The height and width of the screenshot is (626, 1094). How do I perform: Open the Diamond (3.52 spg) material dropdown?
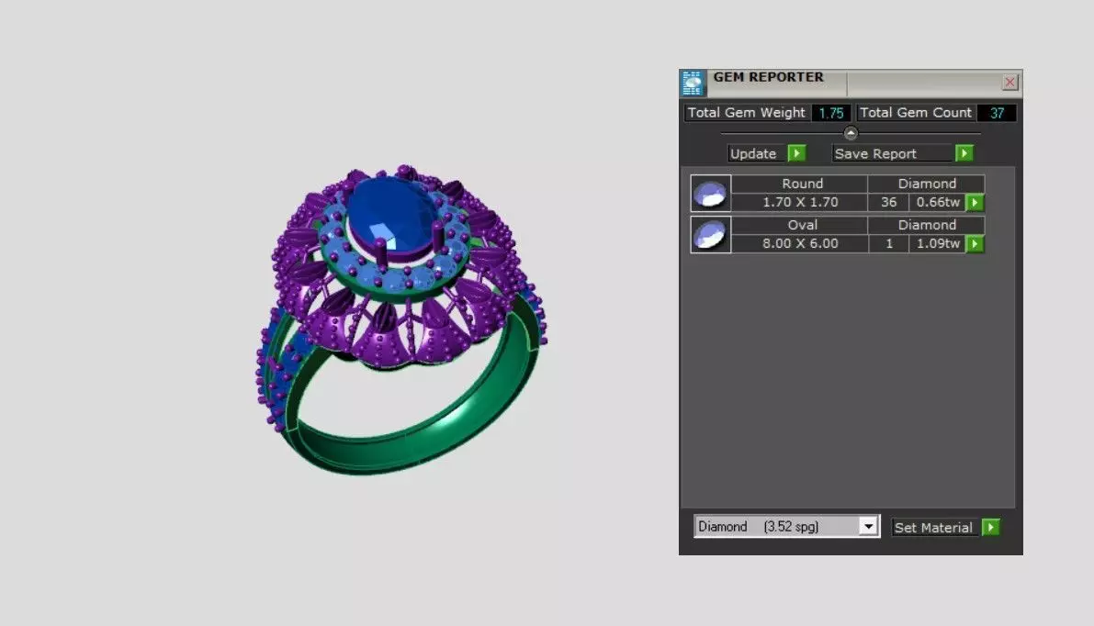coord(868,526)
